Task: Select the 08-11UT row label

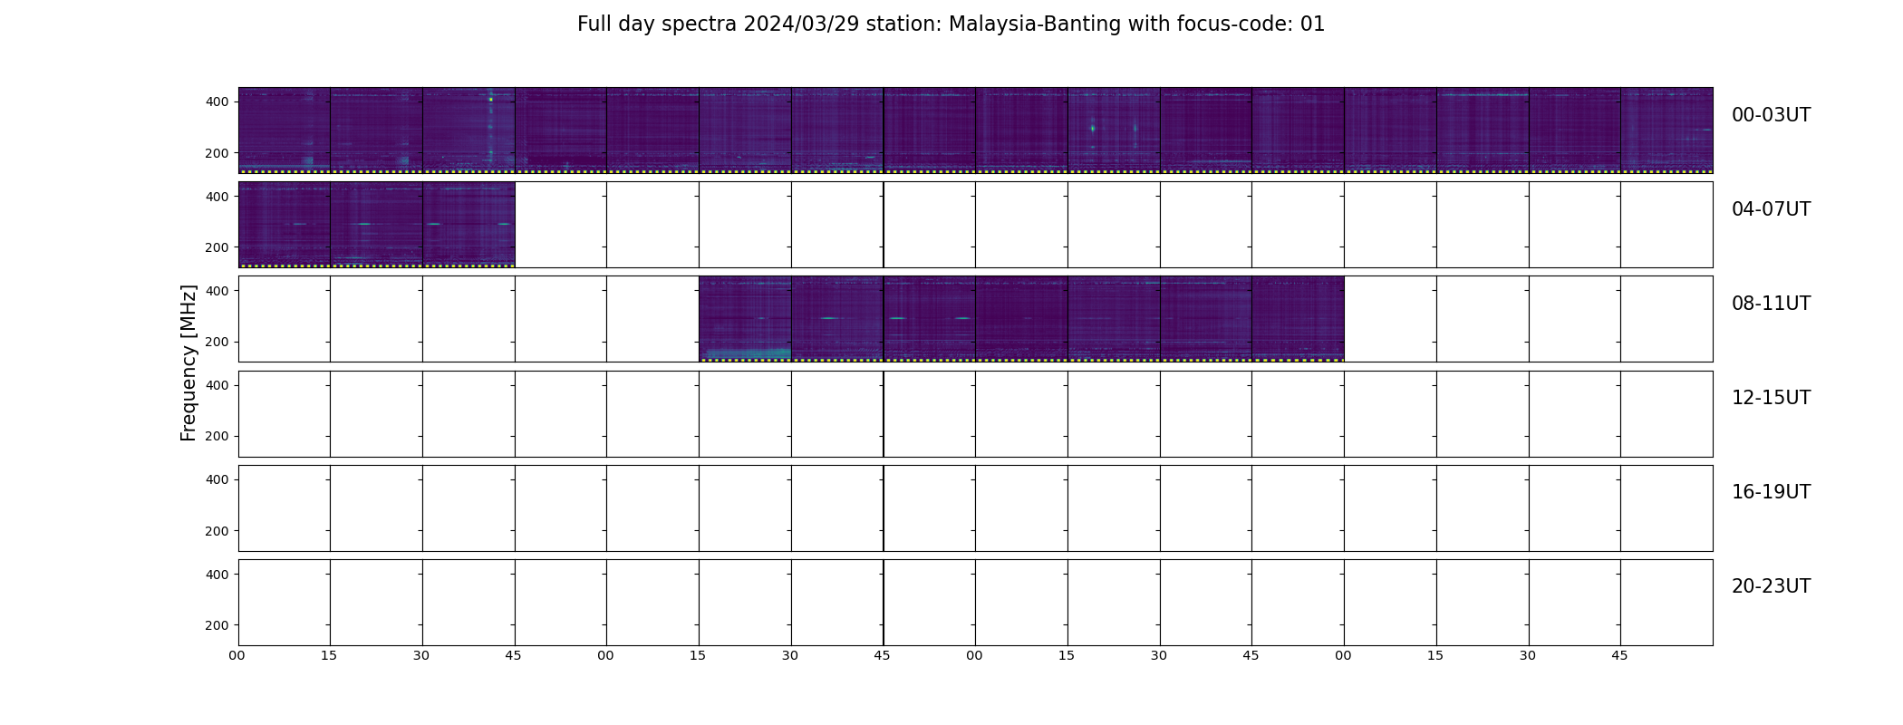Action: tap(1771, 304)
